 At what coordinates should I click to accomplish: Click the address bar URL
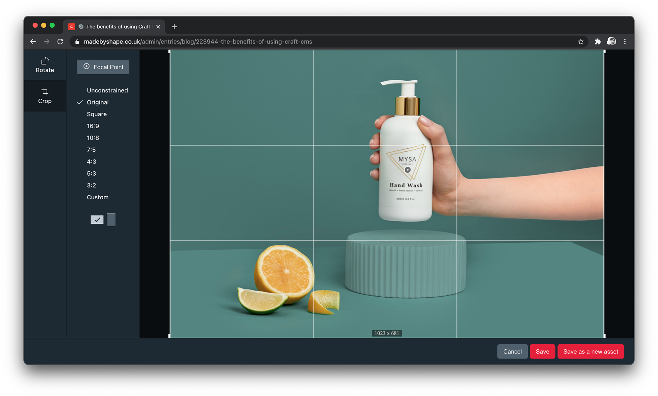197,42
